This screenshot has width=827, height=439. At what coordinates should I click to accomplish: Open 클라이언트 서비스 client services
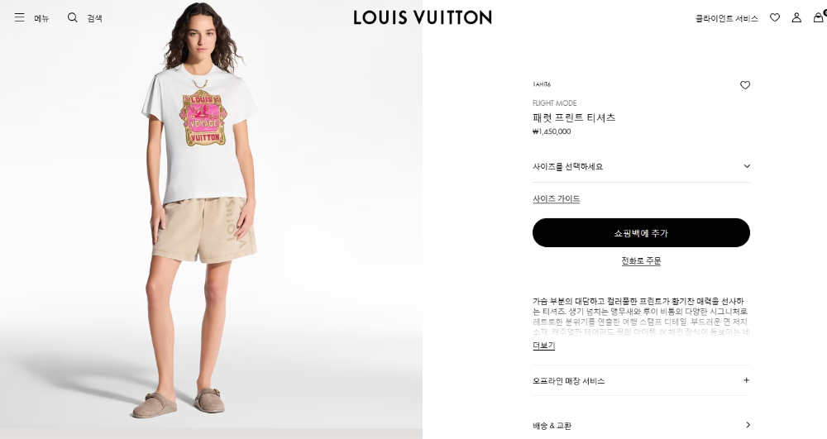726,18
